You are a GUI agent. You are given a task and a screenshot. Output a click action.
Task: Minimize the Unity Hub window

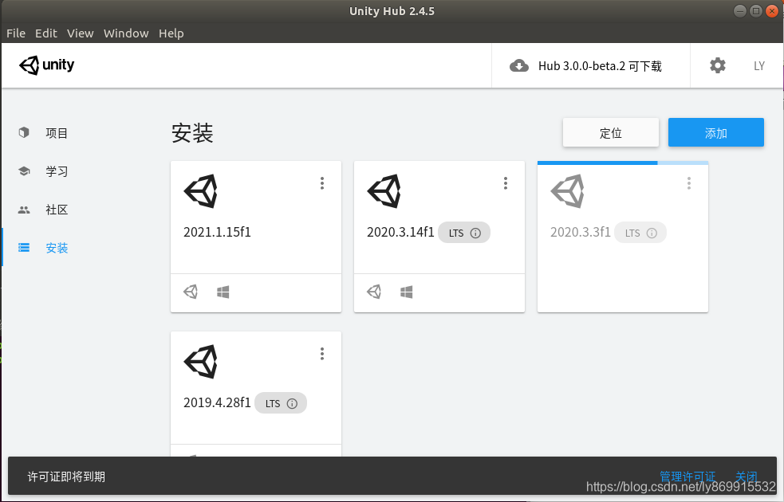click(x=740, y=11)
